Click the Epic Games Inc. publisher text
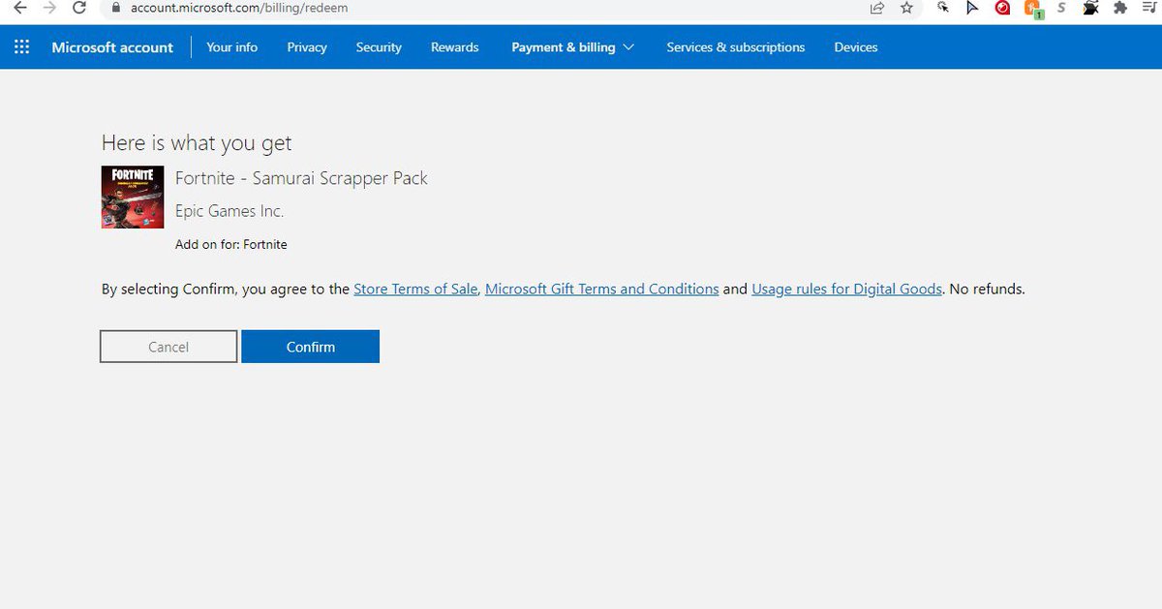Viewport: 1162px width, 609px height. 229,211
